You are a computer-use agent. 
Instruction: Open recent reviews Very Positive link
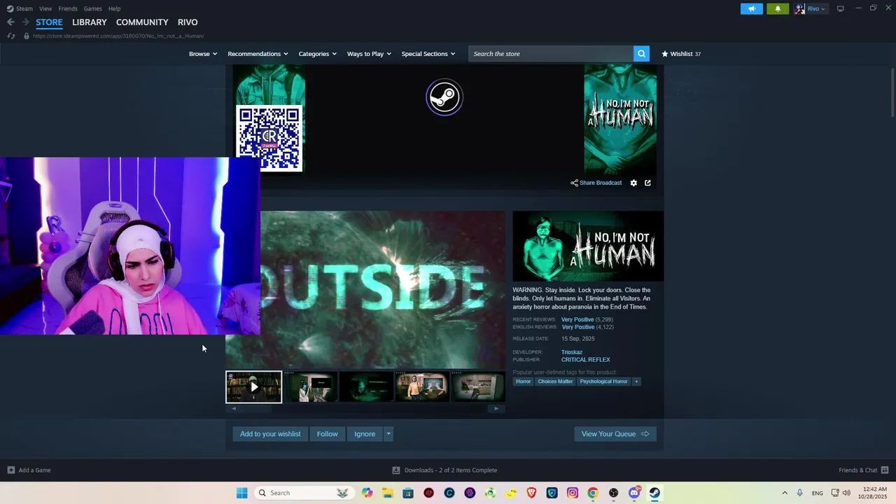tap(577, 319)
